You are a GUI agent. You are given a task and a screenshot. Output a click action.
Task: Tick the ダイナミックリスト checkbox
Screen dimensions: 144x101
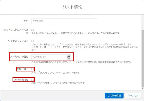pos(33,41)
